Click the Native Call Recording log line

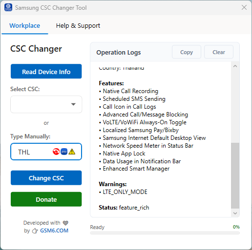[x=128, y=91]
